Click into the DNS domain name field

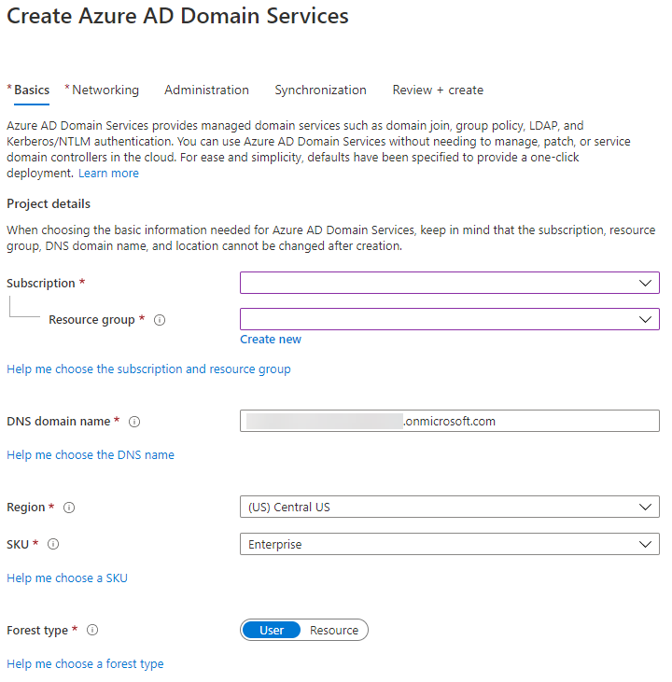pos(450,421)
